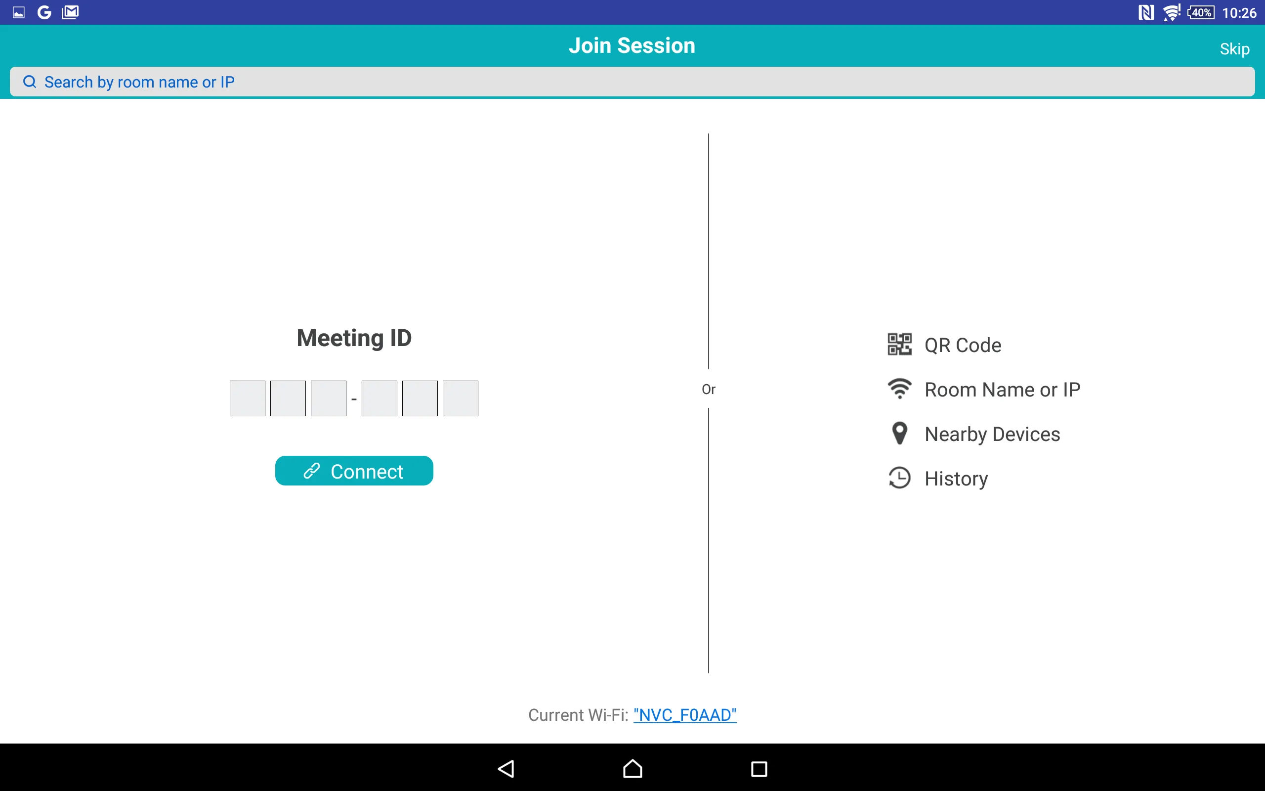Open the History clock icon
This screenshot has width=1265, height=791.
tap(900, 479)
